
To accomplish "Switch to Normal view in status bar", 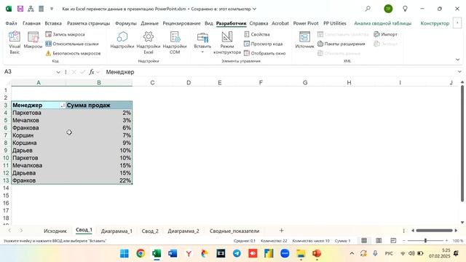I will (364, 241).
